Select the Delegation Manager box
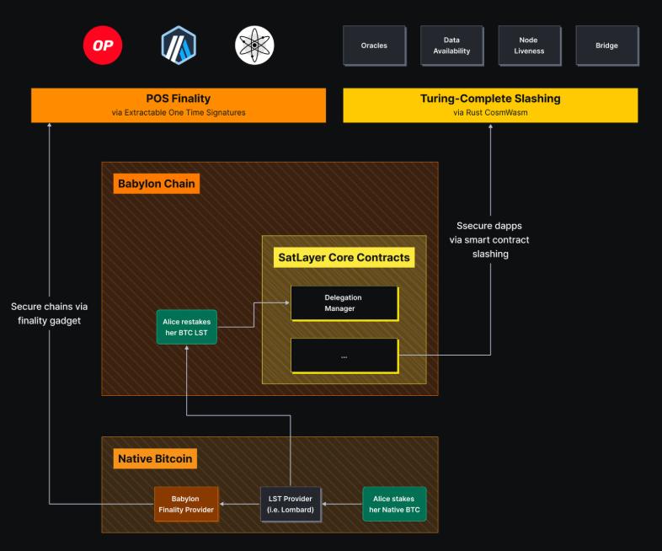The width and height of the screenshot is (662, 551). pyautogui.click(x=344, y=303)
